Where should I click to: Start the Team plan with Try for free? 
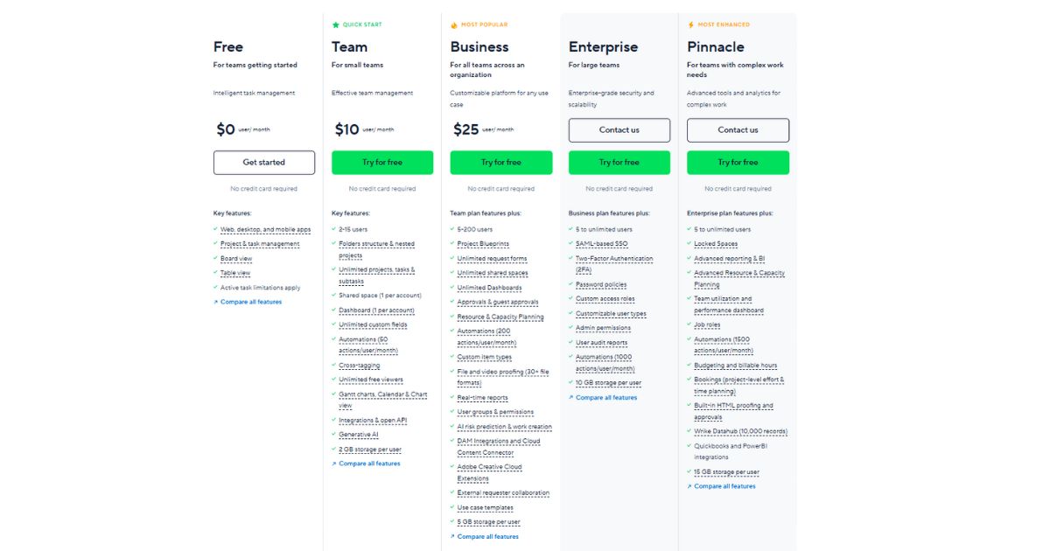[382, 163]
